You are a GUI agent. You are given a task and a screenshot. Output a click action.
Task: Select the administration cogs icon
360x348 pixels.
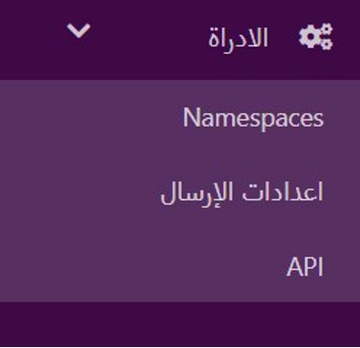point(315,37)
